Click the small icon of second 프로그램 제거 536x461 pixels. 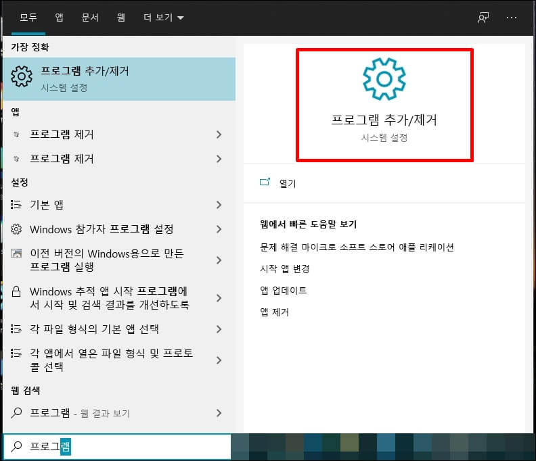pyautogui.click(x=16, y=158)
